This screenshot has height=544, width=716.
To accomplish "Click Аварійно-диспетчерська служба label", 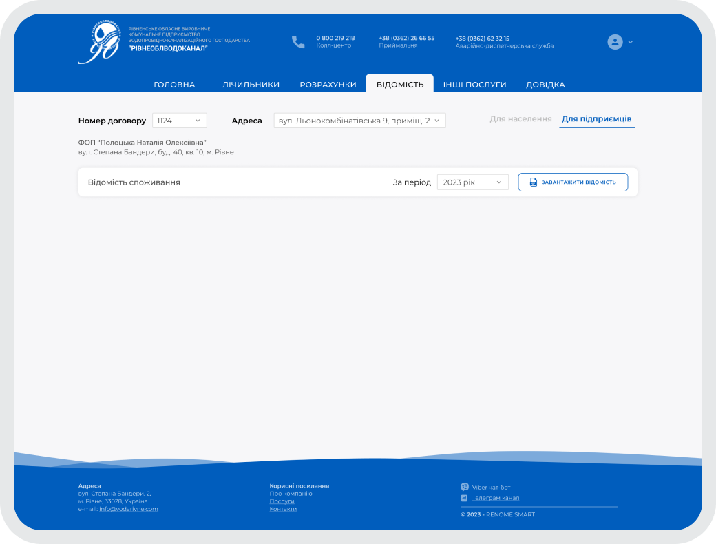I will 504,45.
